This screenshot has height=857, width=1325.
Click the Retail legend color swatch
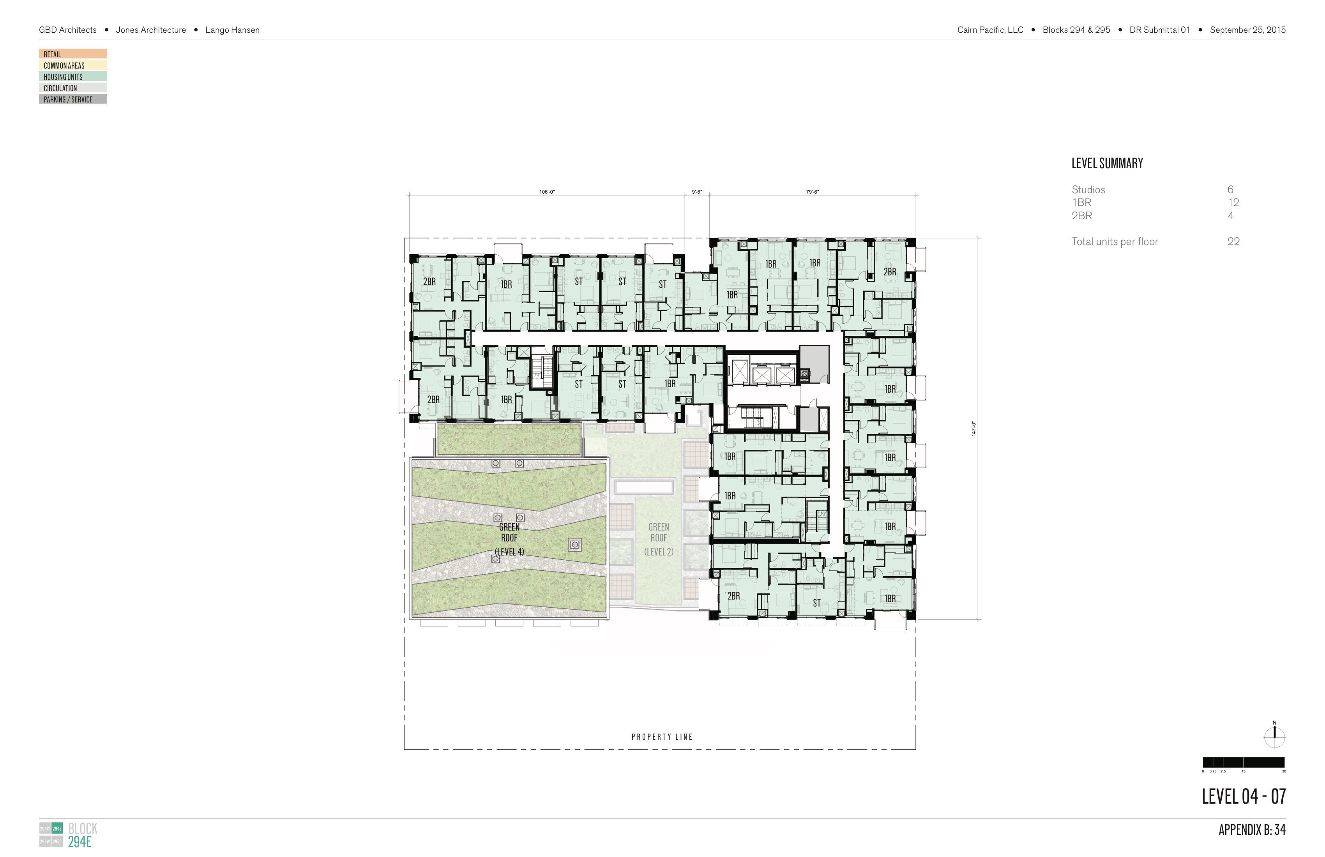(x=73, y=54)
